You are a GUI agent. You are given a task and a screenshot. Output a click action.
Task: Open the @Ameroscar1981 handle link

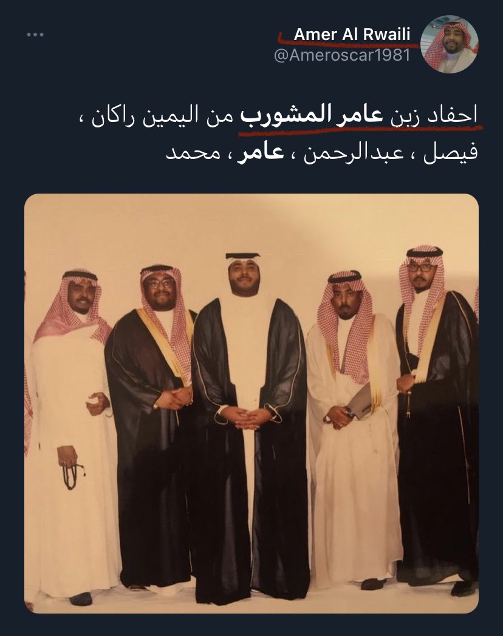[x=342, y=55]
